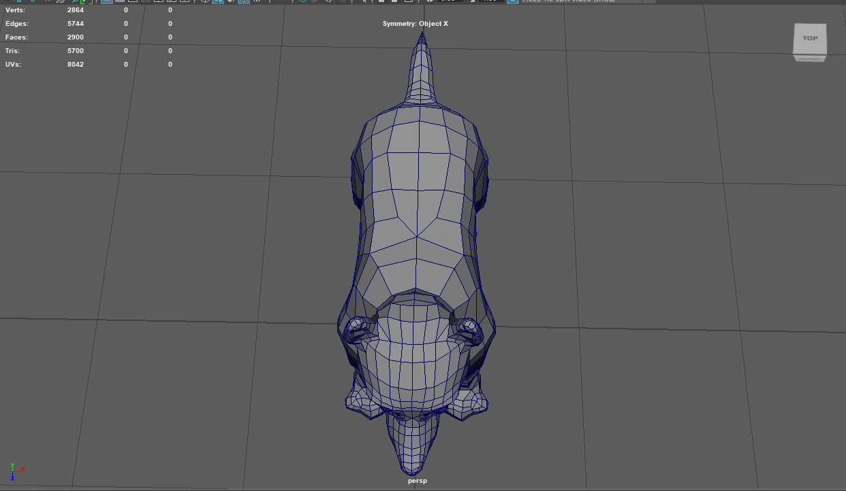
Task: Click the 'Tris:' poly count label
Action: tap(13, 51)
